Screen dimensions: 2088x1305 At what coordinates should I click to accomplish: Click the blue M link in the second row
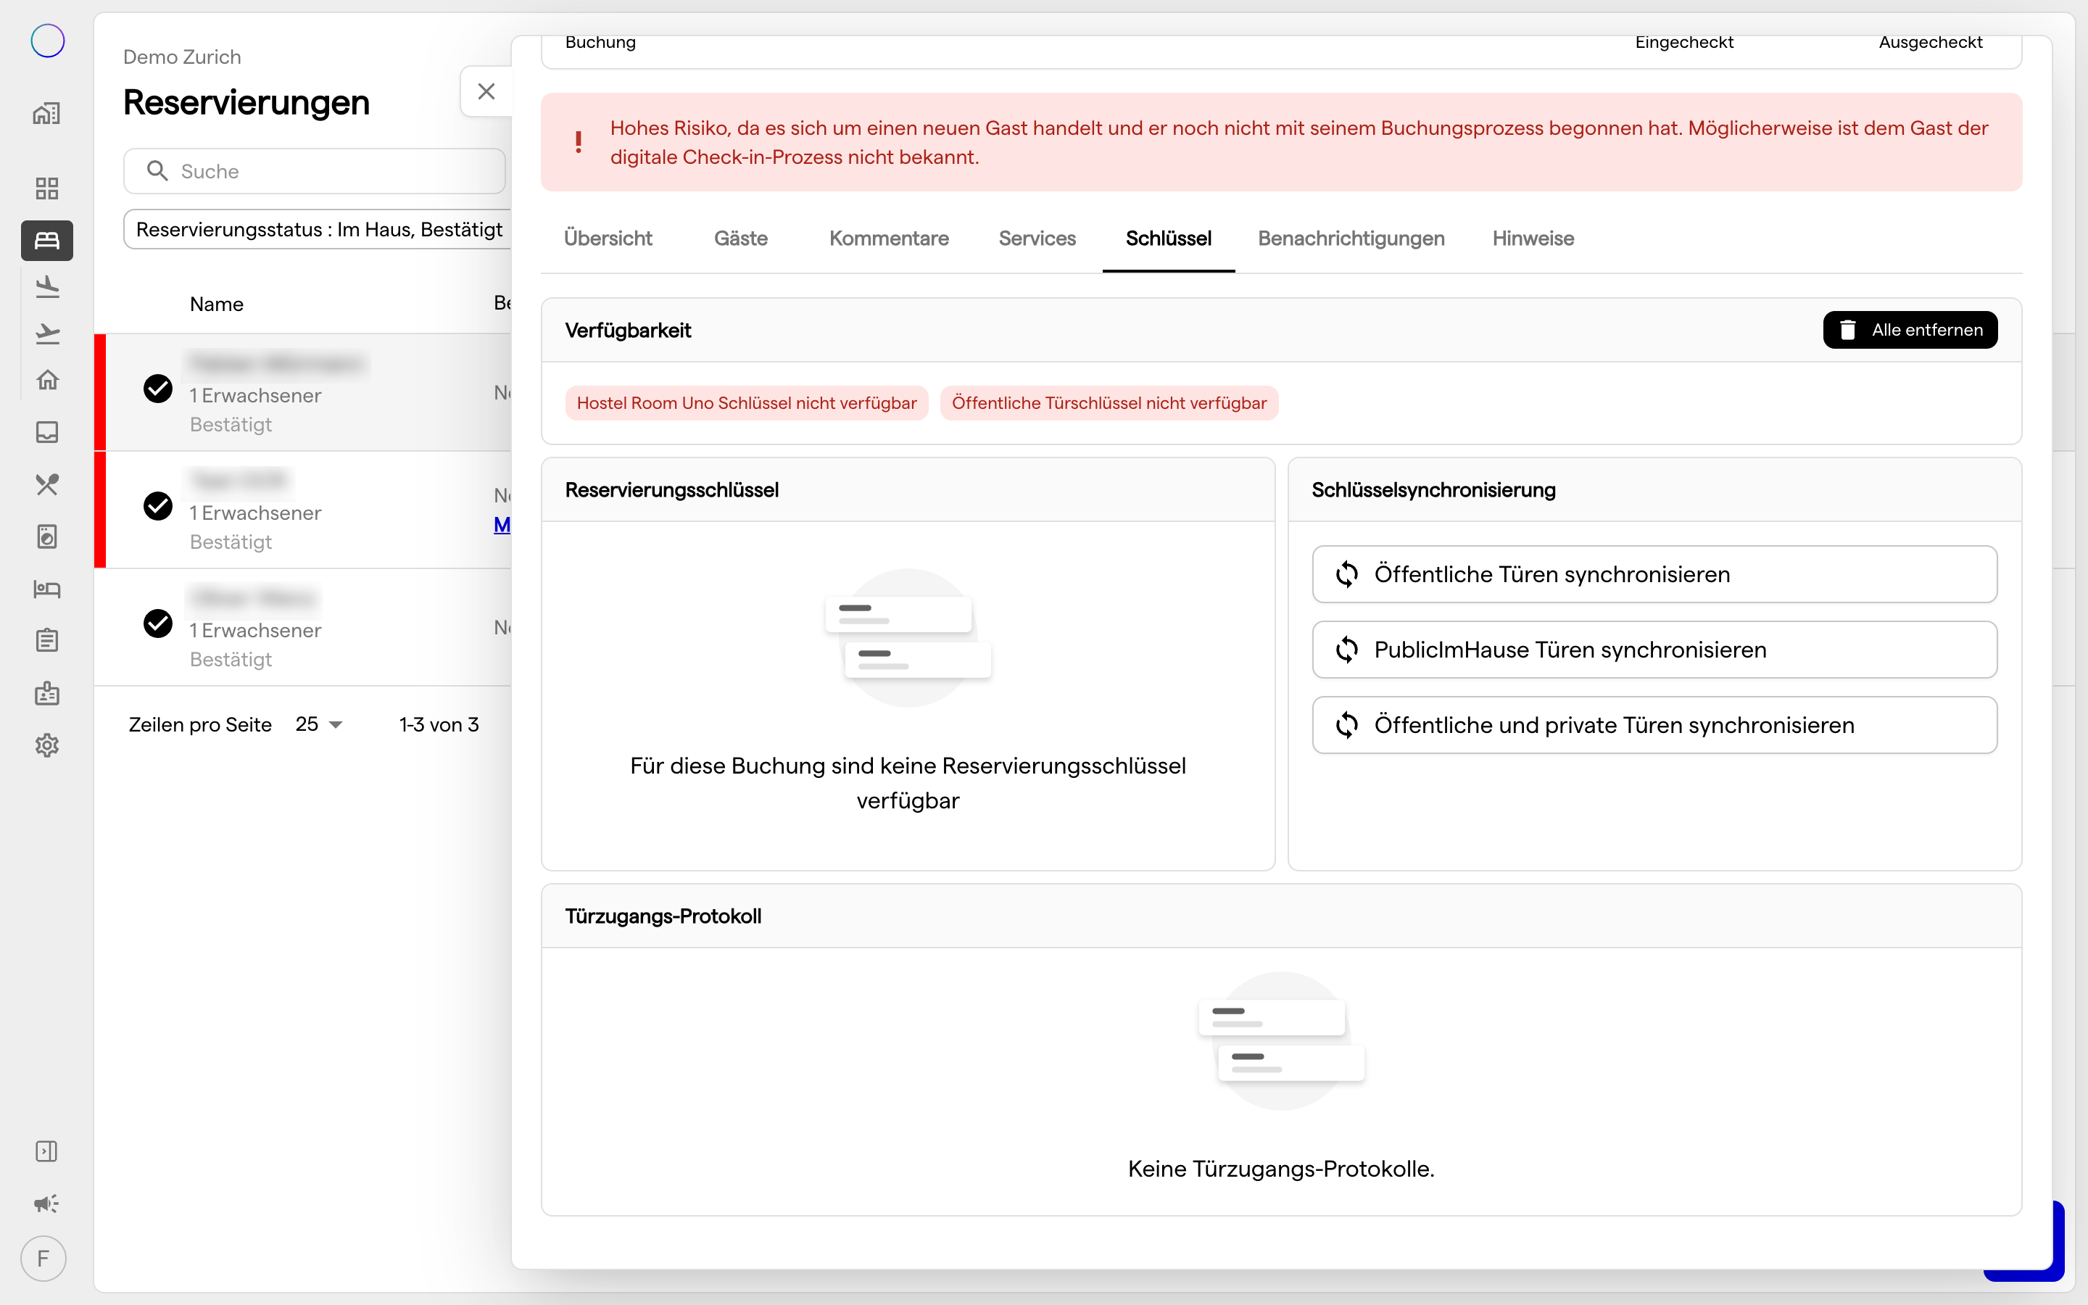502,525
